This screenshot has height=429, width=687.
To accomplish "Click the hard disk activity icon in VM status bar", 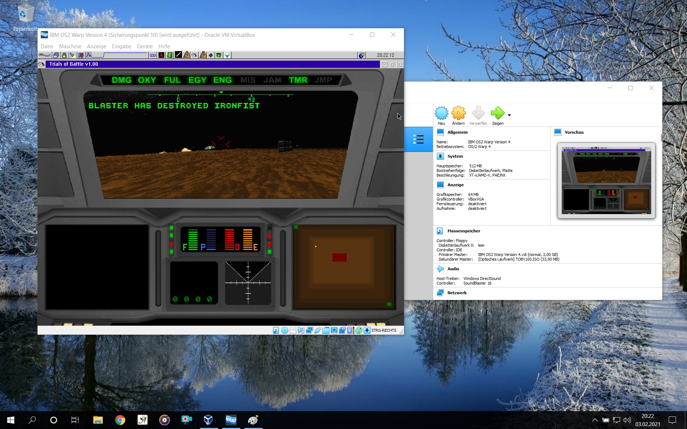I will 276,330.
